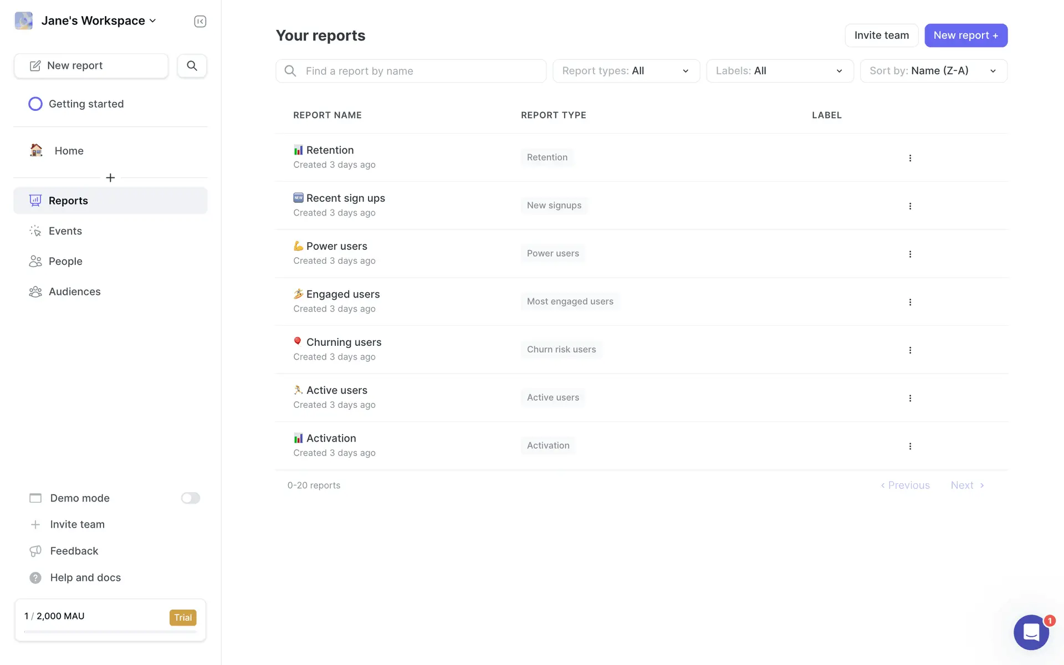Viewport: 1064px width, 665px height.
Task: Click the purple New report + button
Action: tap(965, 35)
